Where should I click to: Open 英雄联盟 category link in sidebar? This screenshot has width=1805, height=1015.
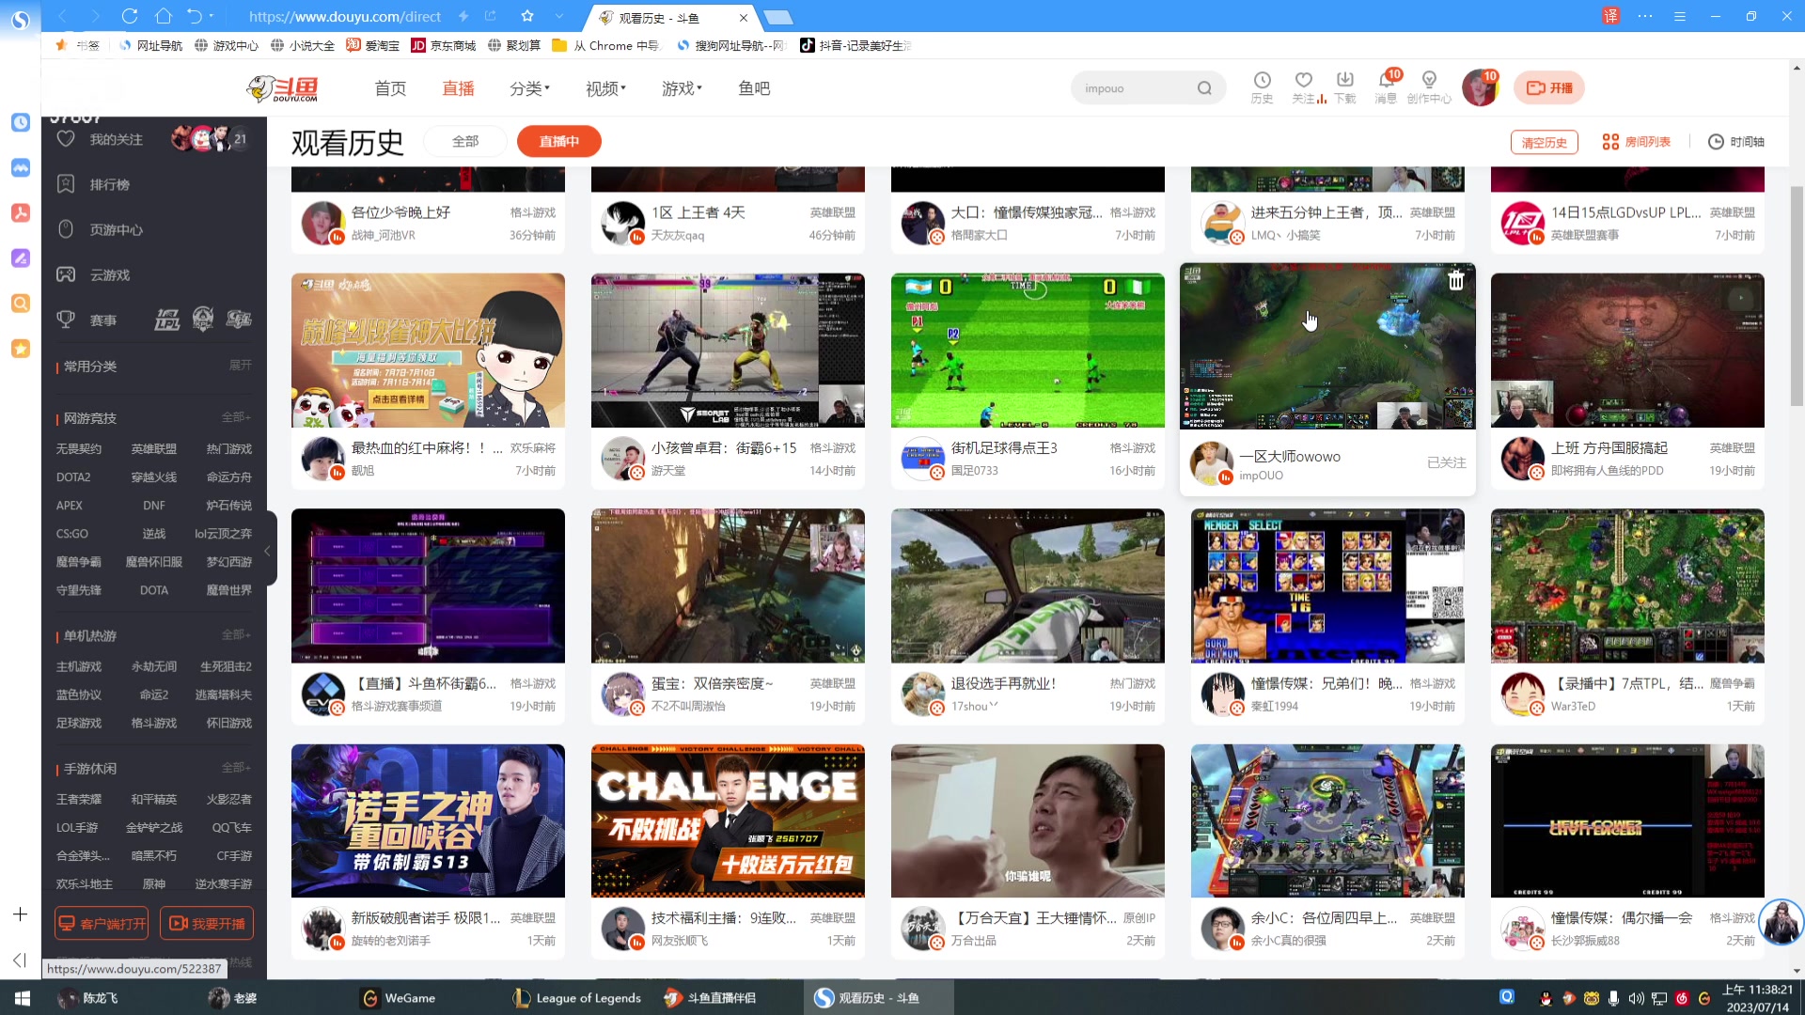pos(154,449)
